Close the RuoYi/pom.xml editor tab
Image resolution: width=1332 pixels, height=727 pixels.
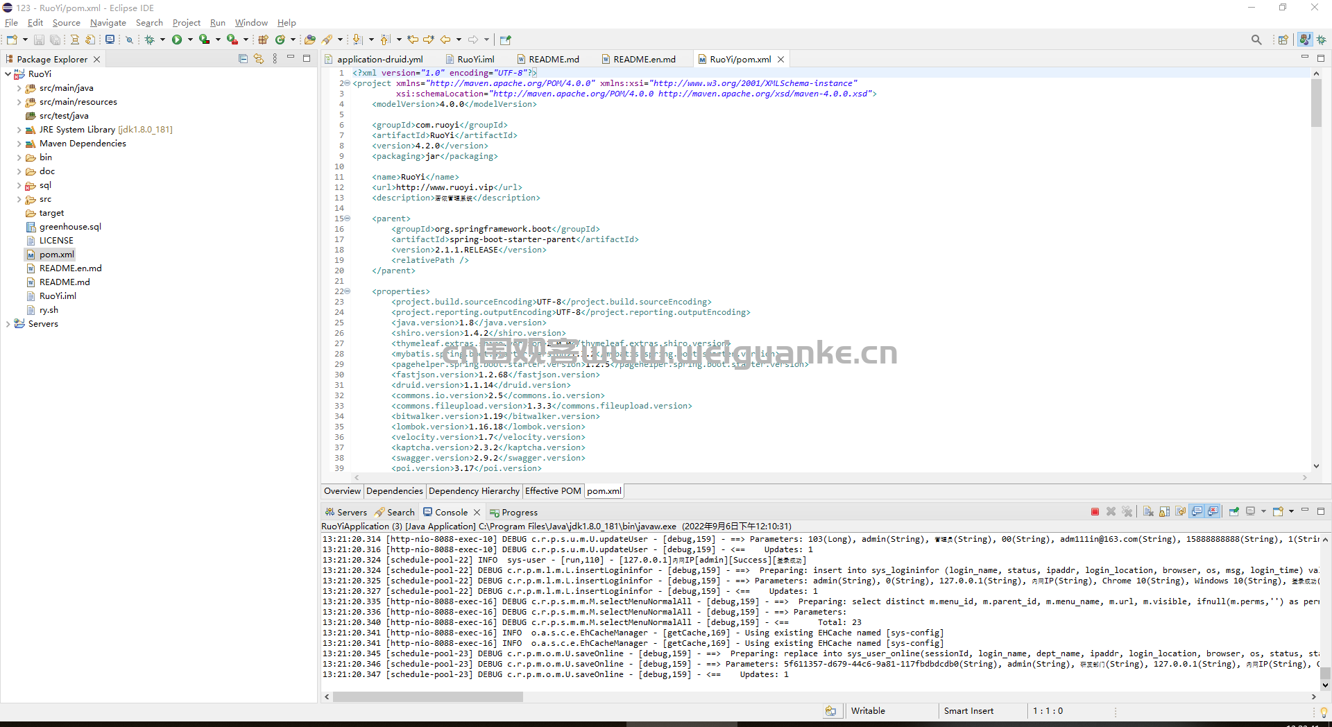pos(780,60)
